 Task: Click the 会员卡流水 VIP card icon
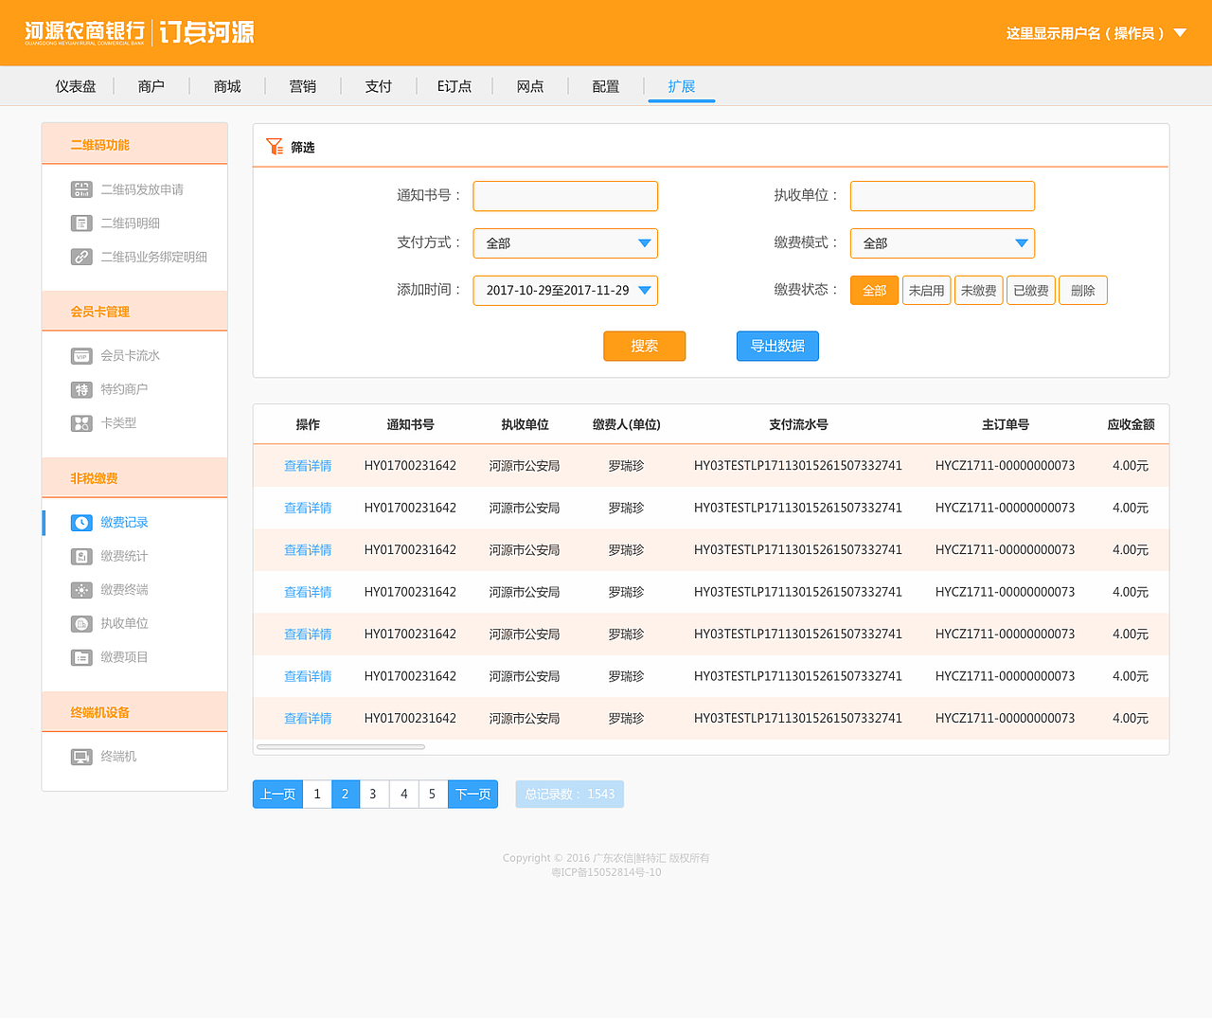[81, 356]
